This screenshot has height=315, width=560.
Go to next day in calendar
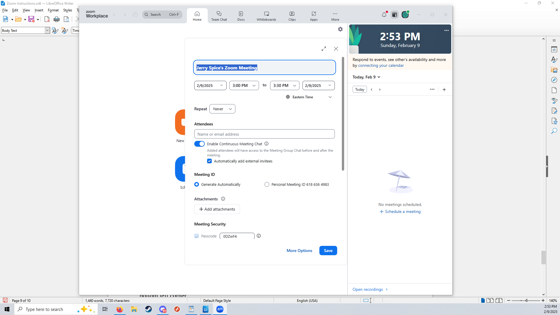click(380, 90)
